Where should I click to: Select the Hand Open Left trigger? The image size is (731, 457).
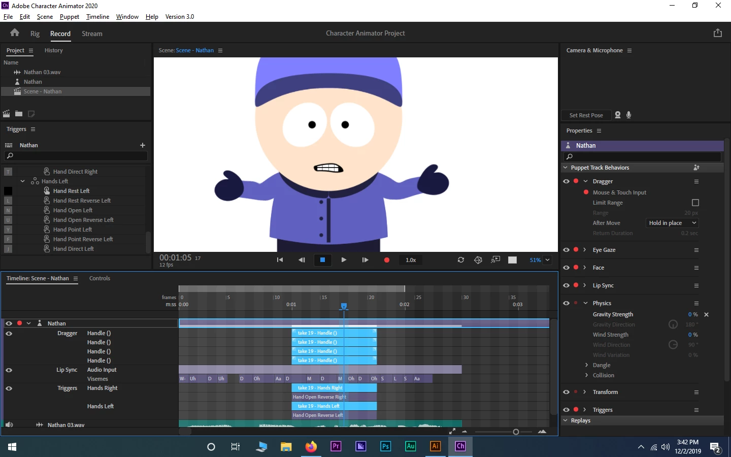tap(73, 210)
